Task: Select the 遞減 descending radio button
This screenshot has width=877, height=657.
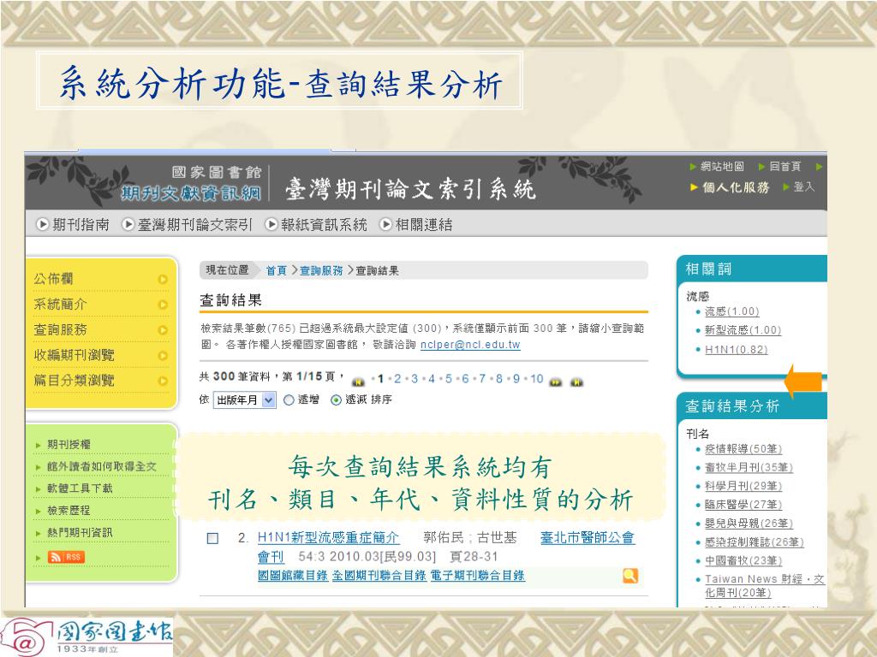Action: (336, 400)
